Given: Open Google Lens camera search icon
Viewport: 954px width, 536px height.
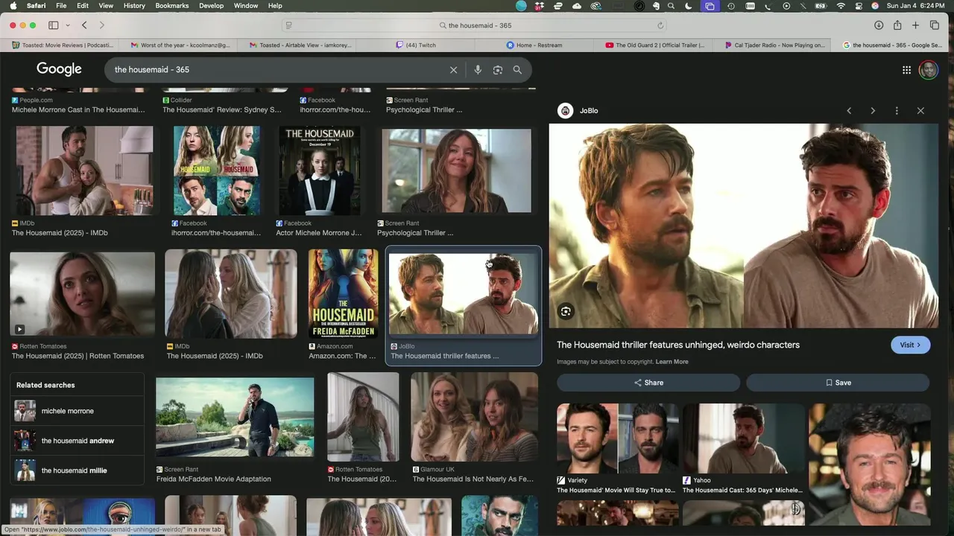Looking at the screenshot, I should 498,70.
